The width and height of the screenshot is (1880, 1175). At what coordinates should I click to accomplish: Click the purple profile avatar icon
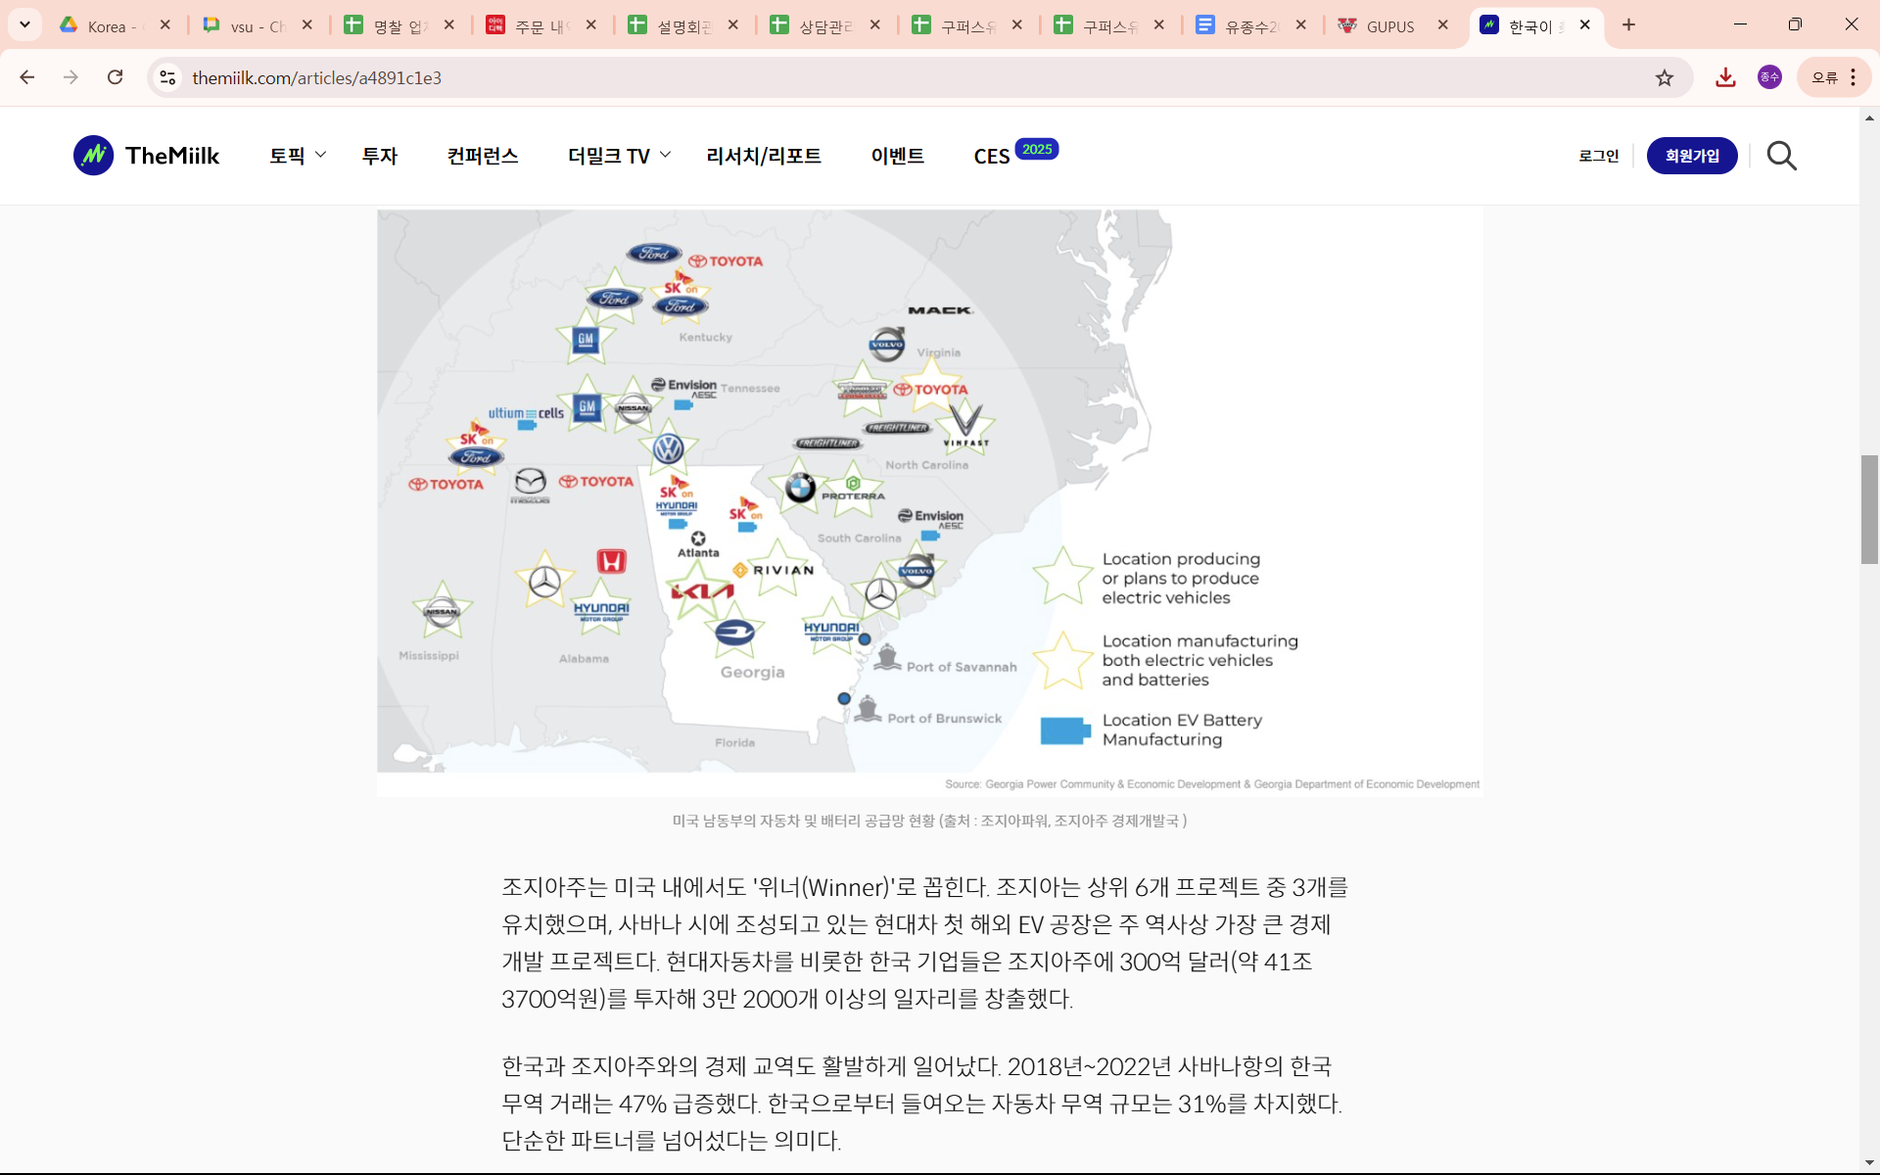coord(1769,77)
